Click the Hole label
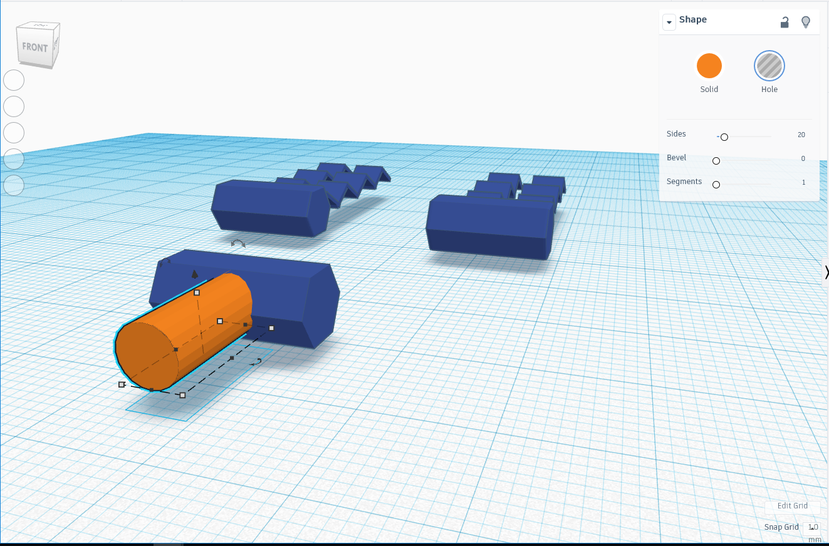Screen dimensions: 829x546 769,90
